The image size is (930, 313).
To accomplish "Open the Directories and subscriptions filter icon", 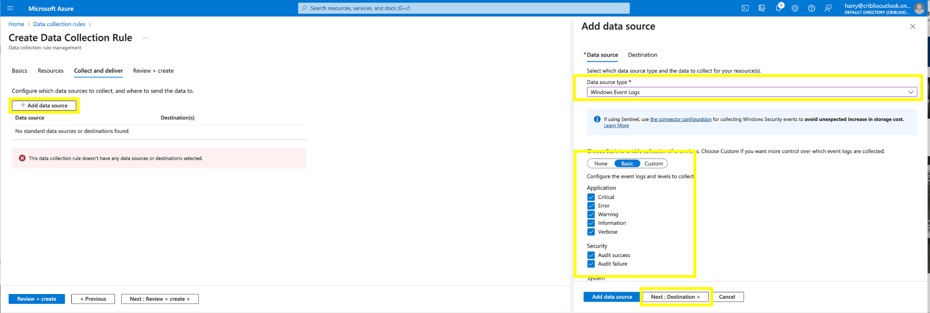I will point(762,8).
